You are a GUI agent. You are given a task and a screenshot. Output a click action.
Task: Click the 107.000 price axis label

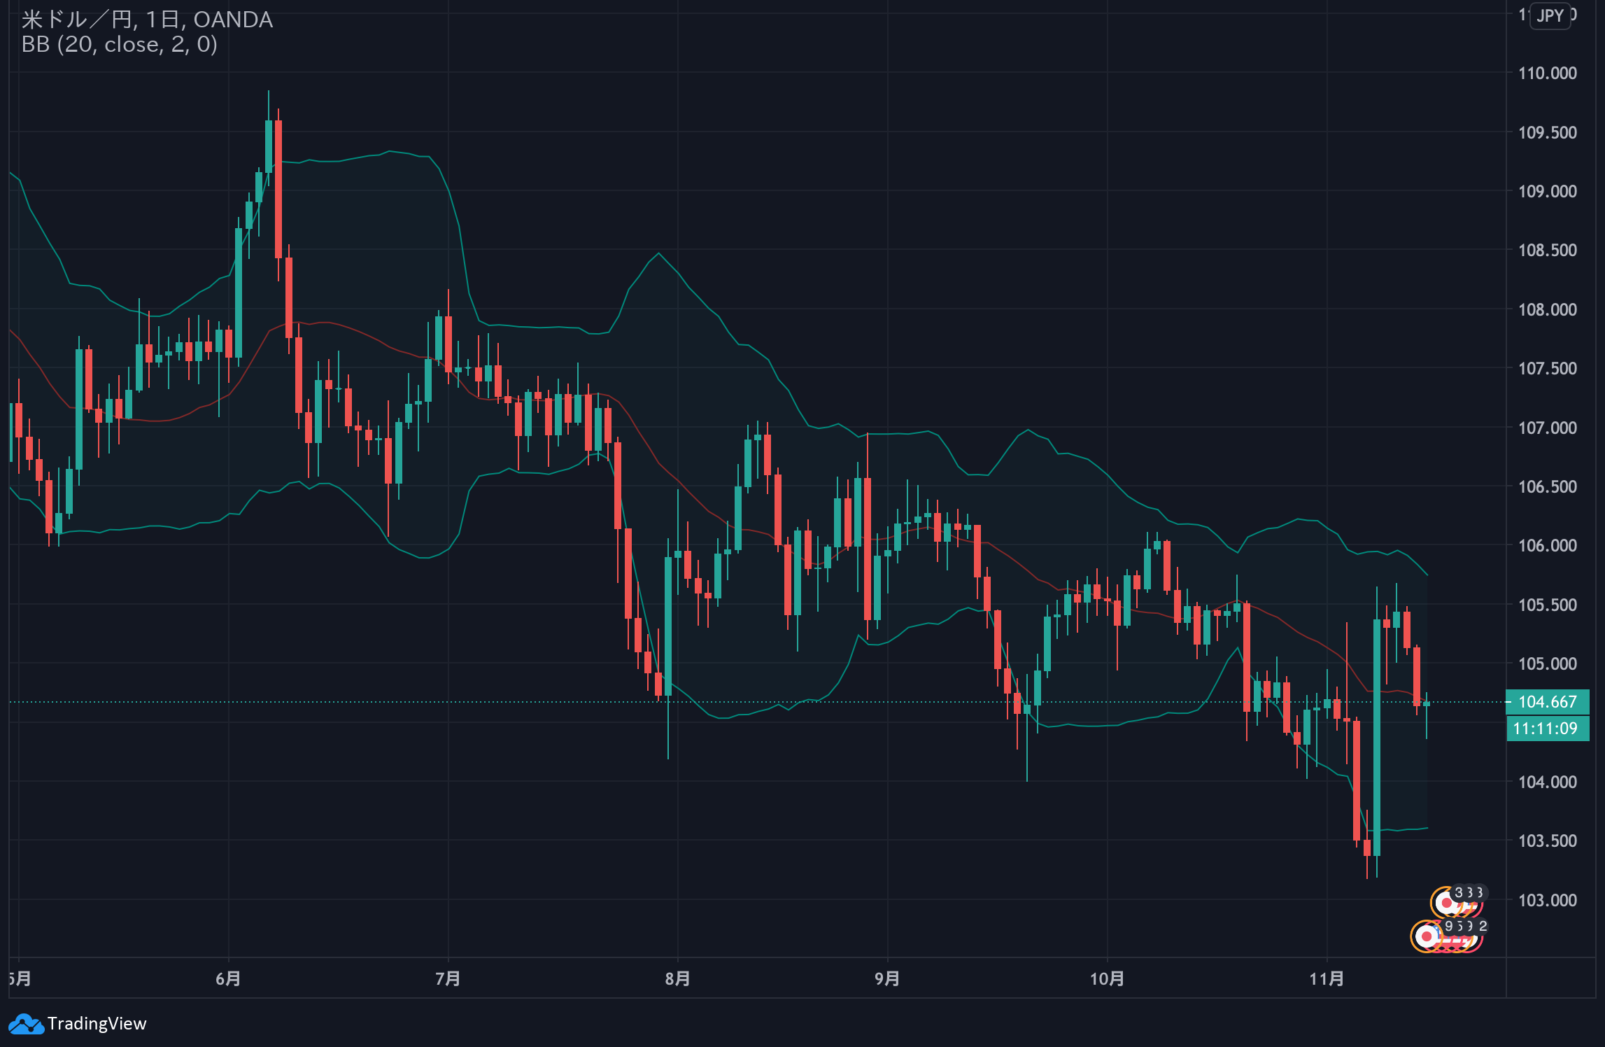pyautogui.click(x=1547, y=428)
